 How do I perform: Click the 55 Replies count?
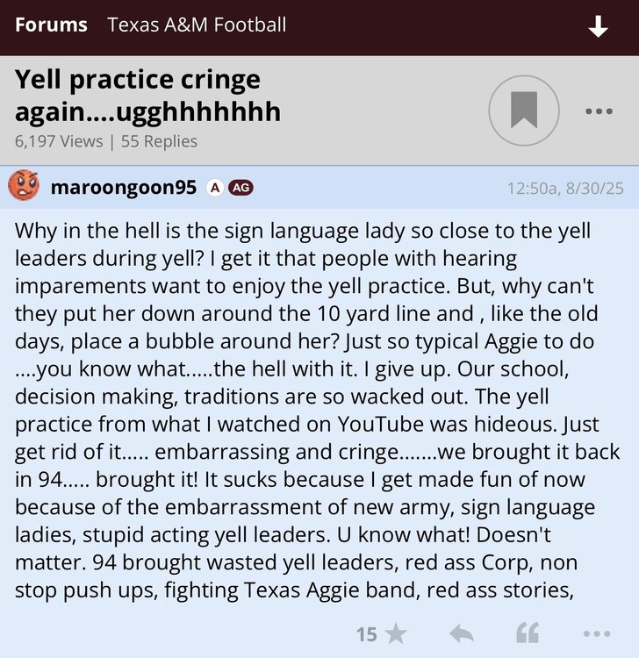pyautogui.click(x=159, y=141)
